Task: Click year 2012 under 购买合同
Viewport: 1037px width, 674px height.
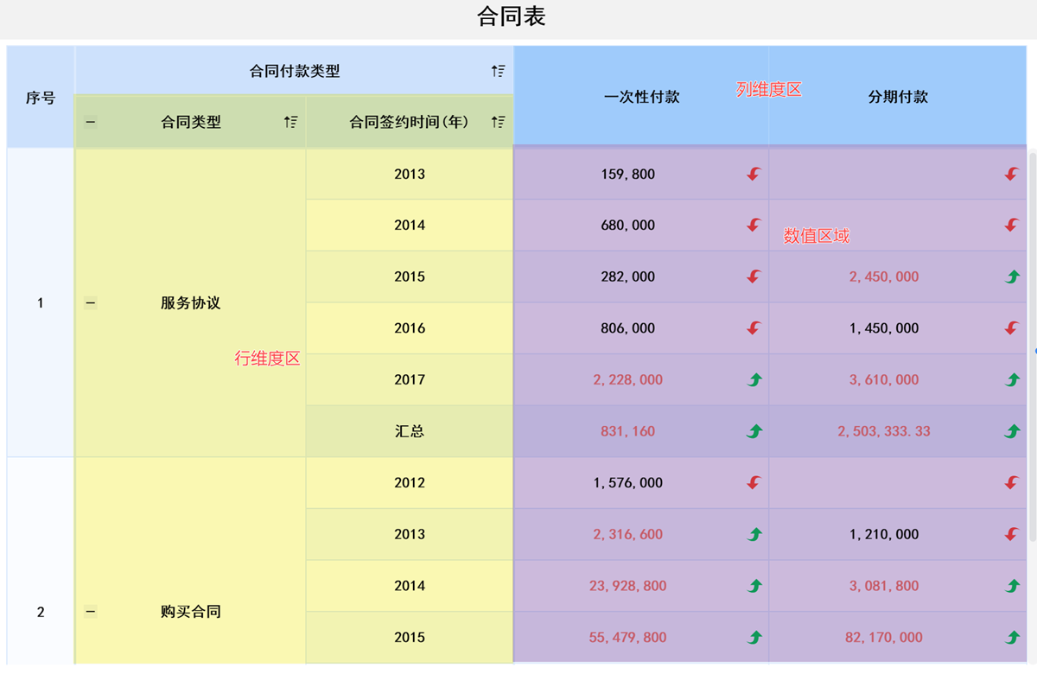Action: (410, 482)
